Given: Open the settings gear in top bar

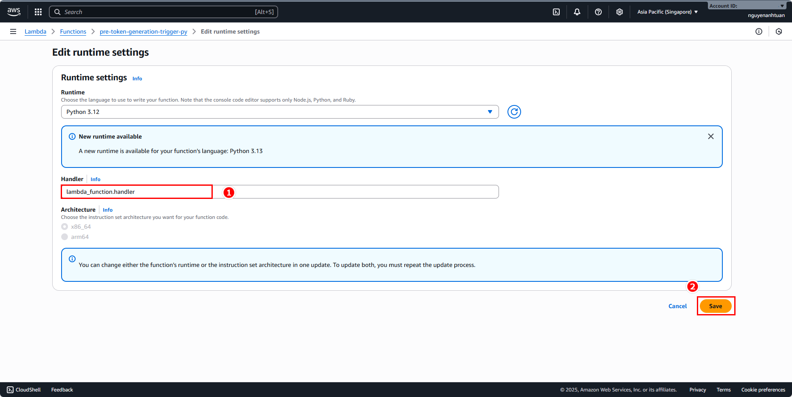Looking at the screenshot, I should [619, 12].
